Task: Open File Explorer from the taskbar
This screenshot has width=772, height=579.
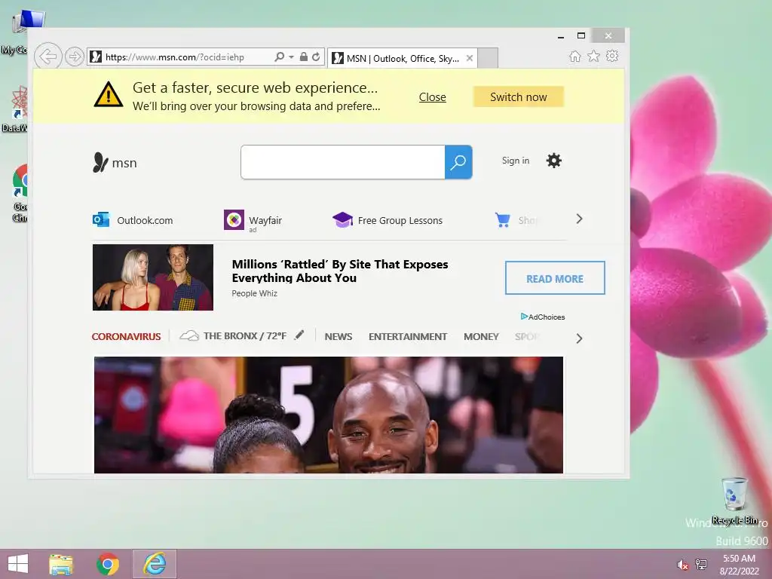Action: [x=61, y=564]
